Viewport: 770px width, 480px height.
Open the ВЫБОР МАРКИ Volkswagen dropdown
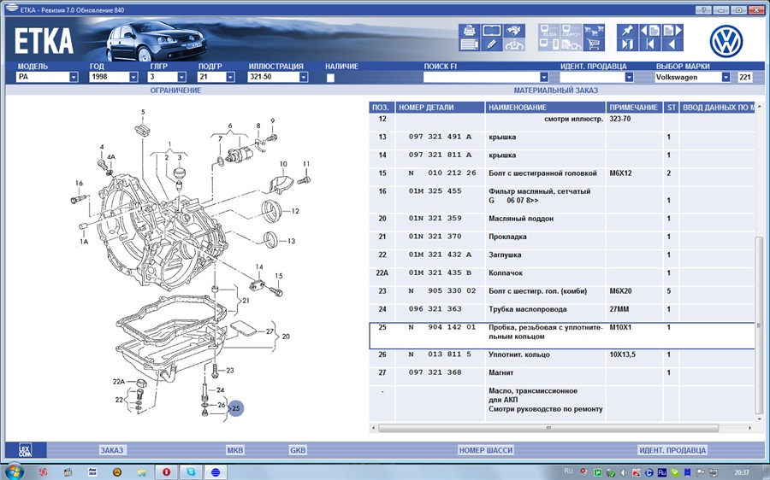[x=726, y=77]
